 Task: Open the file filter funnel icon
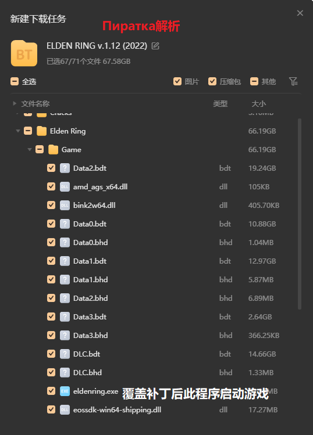pyautogui.click(x=293, y=81)
